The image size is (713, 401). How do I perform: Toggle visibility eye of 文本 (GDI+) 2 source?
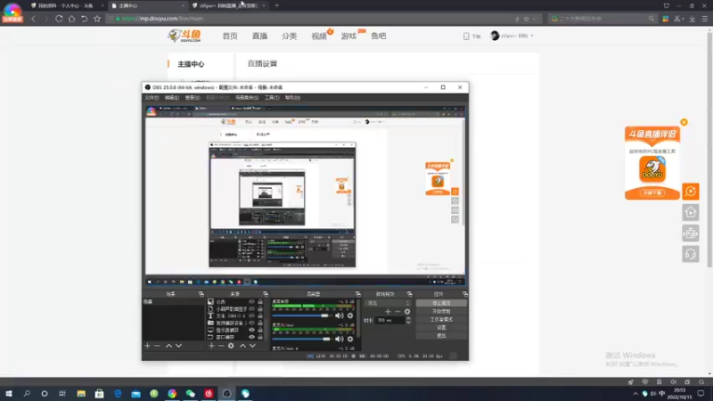(251, 315)
